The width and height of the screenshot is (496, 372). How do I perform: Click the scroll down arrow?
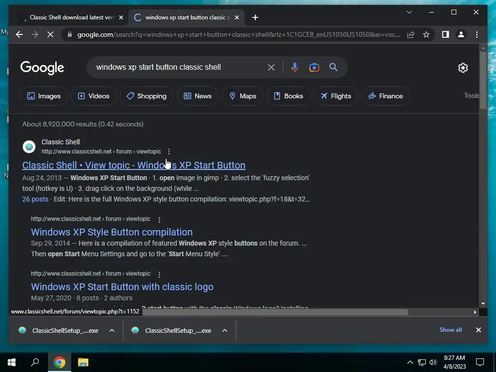point(483,304)
